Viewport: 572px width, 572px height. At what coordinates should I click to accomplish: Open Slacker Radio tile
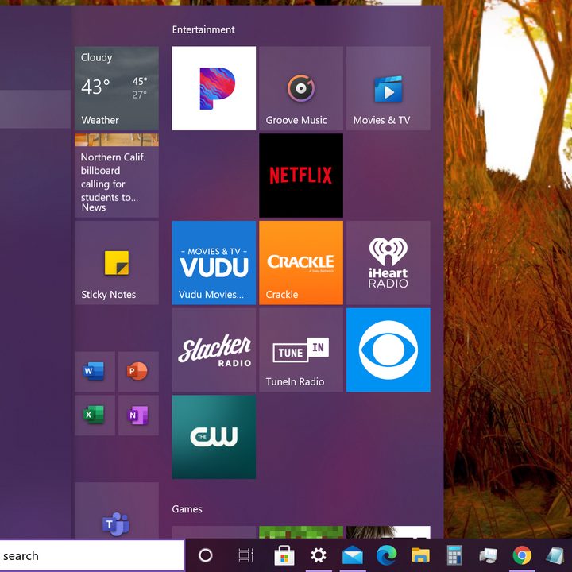pyautogui.click(x=214, y=350)
